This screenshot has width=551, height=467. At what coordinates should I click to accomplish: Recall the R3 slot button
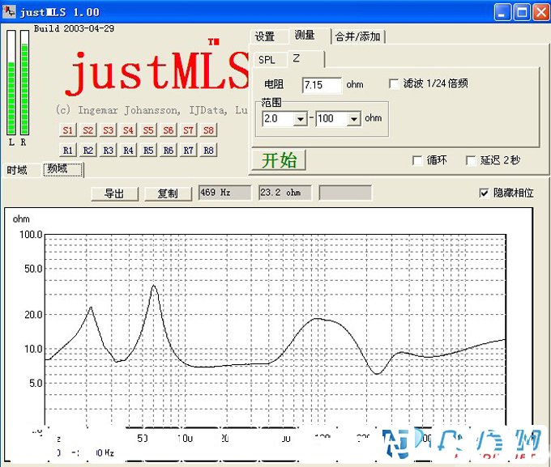(108, 151)
